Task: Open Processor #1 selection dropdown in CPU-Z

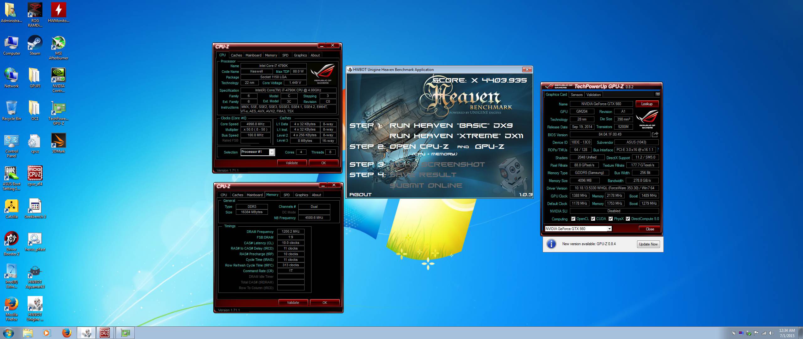Action: (x=258, y=152)
